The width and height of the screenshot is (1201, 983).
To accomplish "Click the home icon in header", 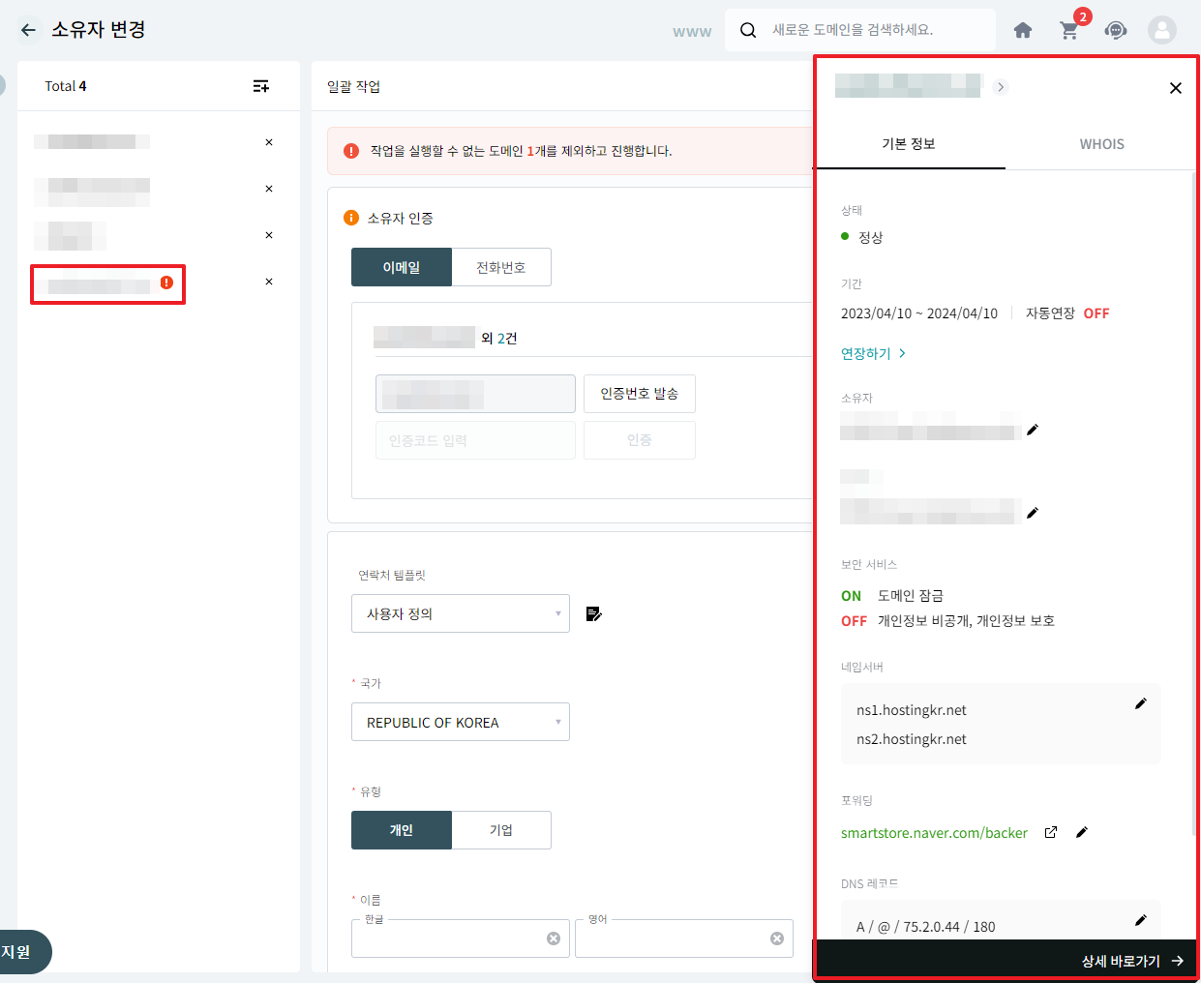I will tap(1023, 30).
